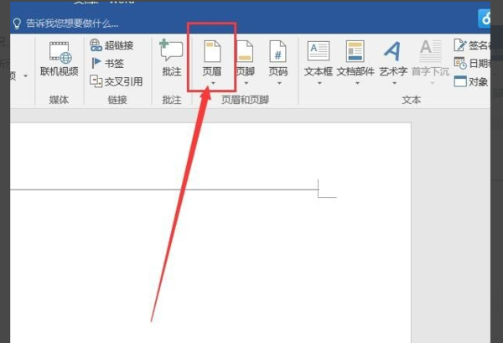This screenshot has width=503, height=343.
Task: Expand the Text Box (文本框) dropdown arrow
Action: point(319,83)
